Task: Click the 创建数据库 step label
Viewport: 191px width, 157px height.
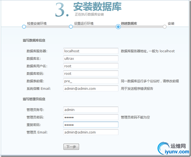Action: [129, 23]
